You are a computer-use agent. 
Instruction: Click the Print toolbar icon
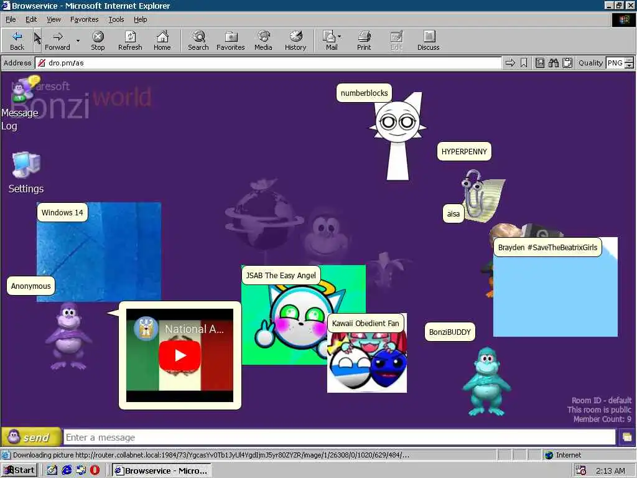364,40
